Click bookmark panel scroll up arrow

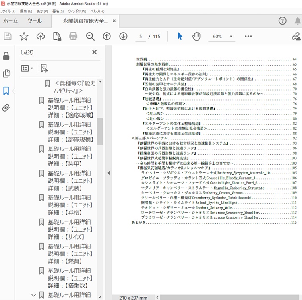click(x=100, y=81)
